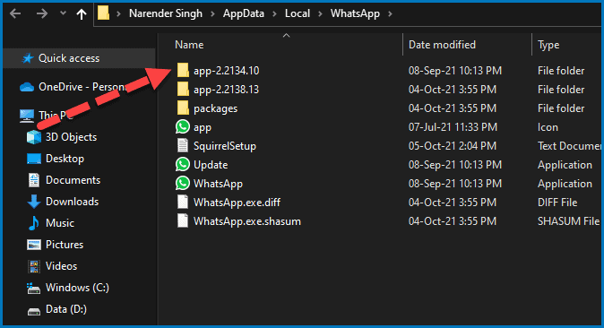Expand chevron after AppData breadcrumb
This screenshot has height=328, width=604.
click(274, 13)
